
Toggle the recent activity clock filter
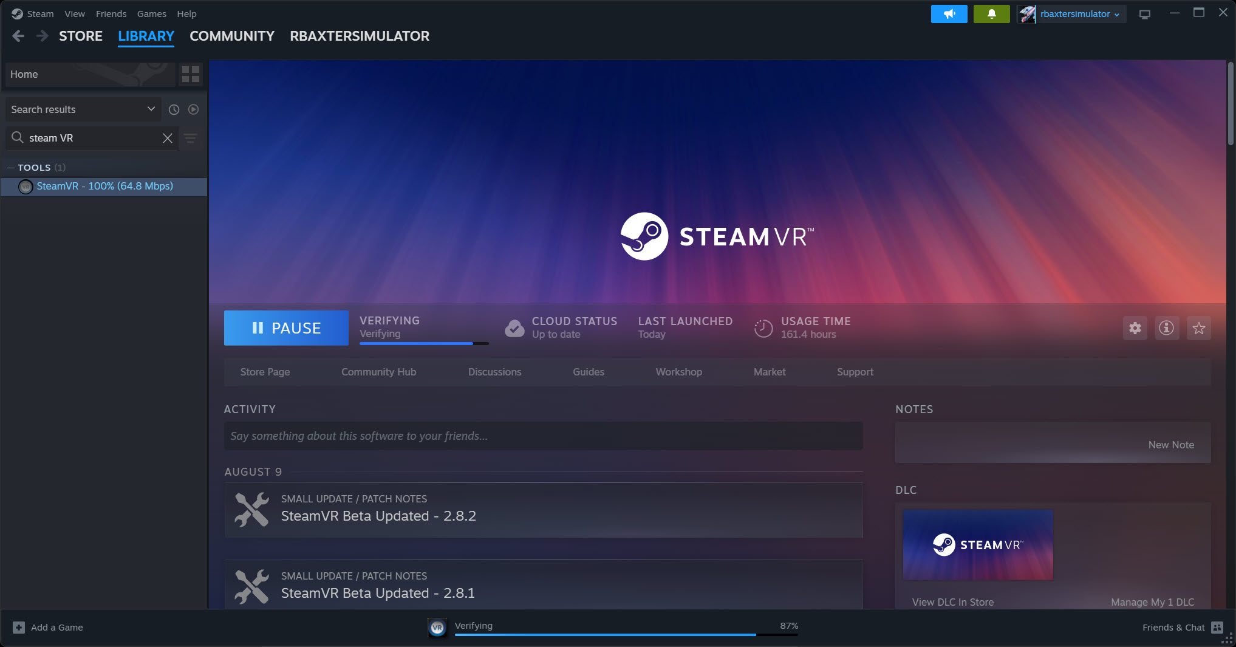click(174, 110)
